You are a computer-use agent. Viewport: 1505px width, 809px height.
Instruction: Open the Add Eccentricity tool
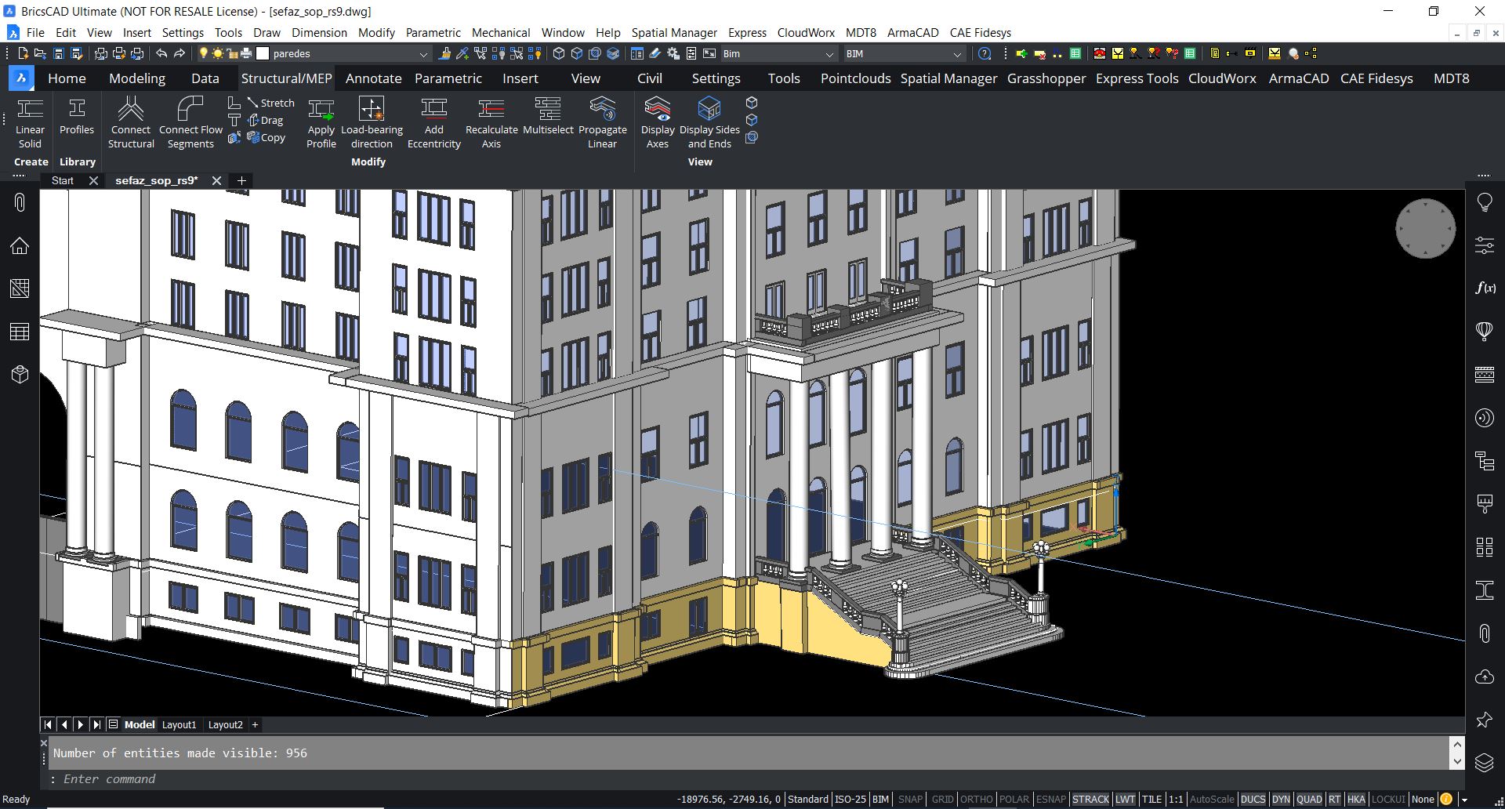click(433, 122)
